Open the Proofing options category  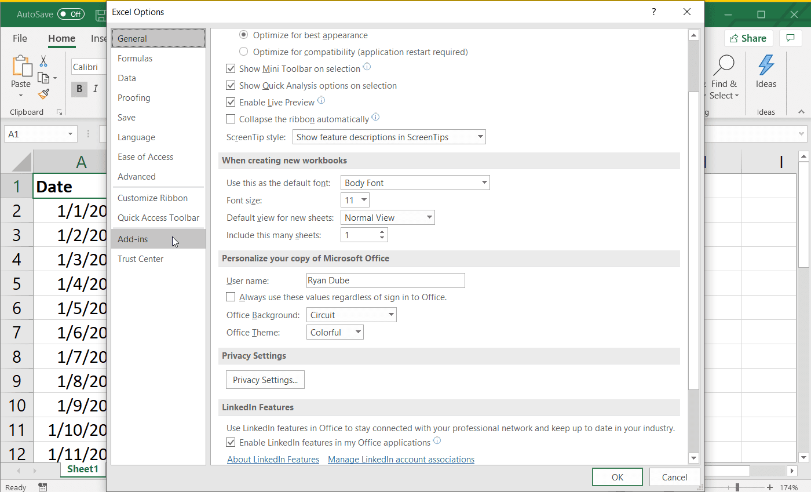158,98
